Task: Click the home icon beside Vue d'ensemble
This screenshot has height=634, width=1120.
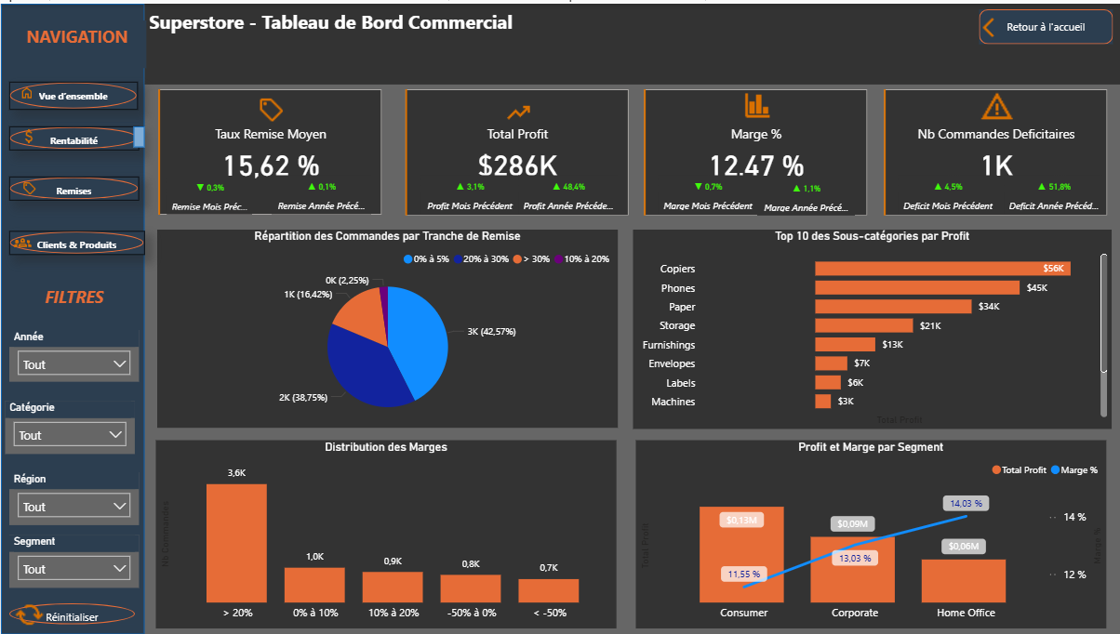Action: coord(26,94)
